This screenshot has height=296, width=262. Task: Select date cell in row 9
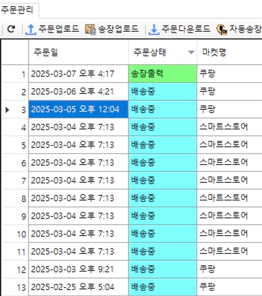point(78,216)
